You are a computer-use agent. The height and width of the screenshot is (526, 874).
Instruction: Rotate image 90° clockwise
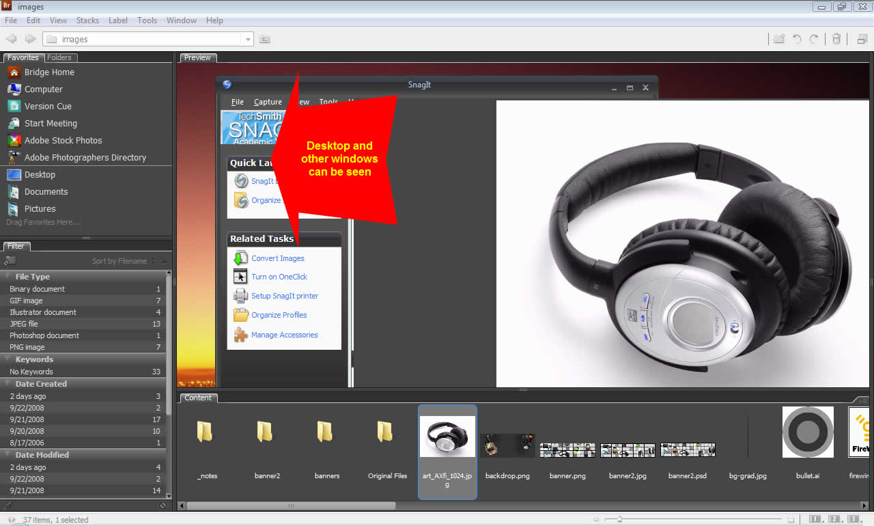[814, 39]
